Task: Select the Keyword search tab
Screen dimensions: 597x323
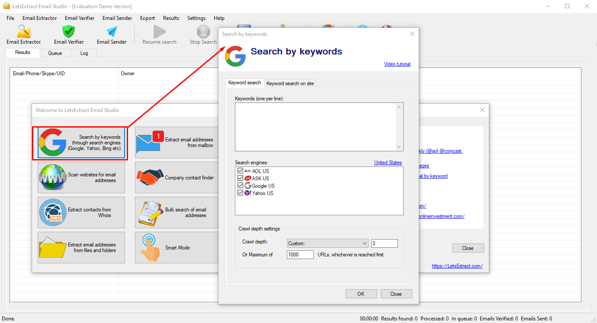Action: pyautogui.click(x=245, y=83)
